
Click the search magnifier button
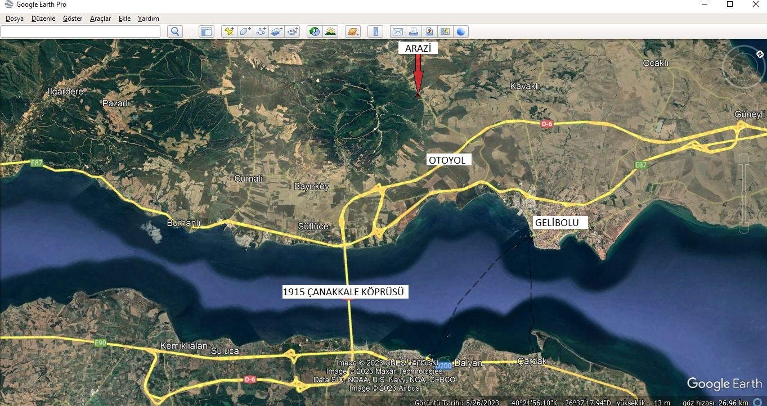(x=175, y=31)
